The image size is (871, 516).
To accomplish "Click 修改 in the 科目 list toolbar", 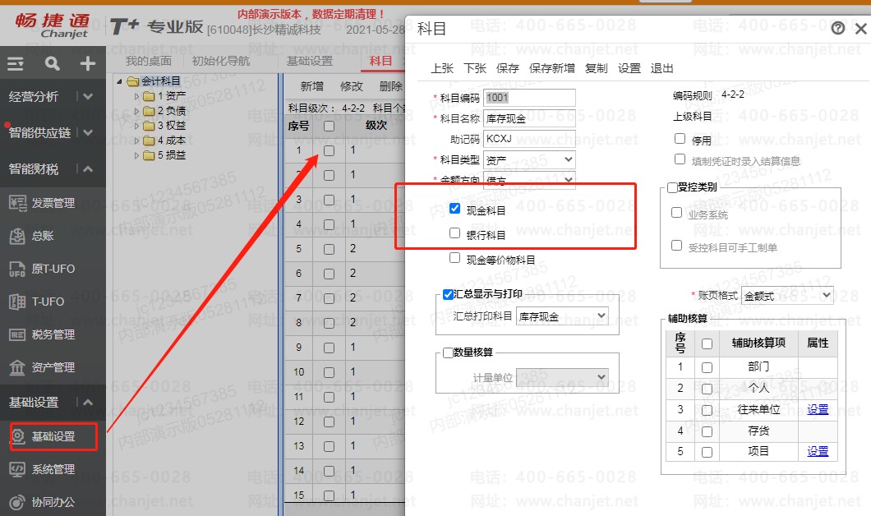I will click(351, 86).
